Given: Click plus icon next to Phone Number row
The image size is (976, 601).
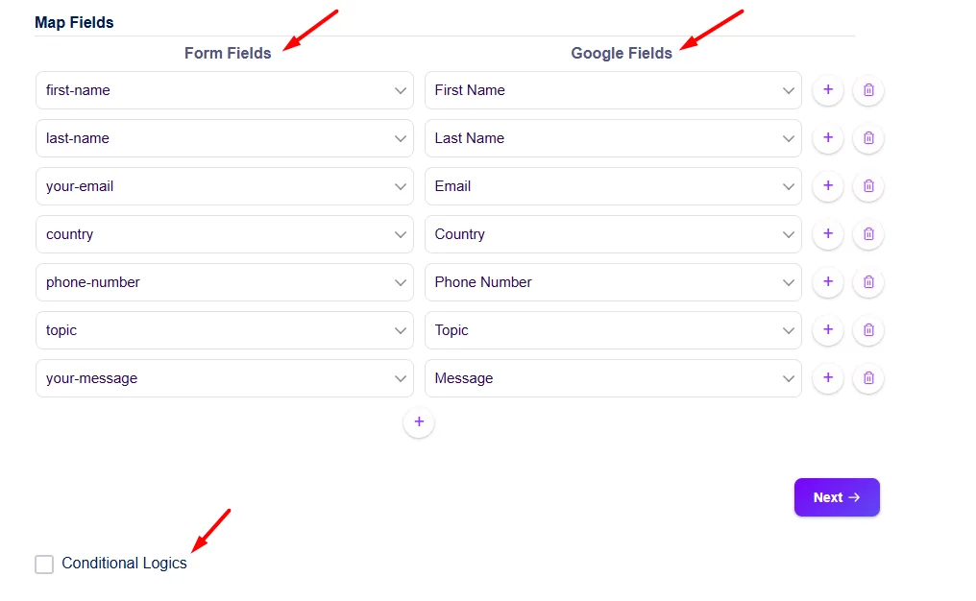Looking at the screenshot, I should pos(827,282).
